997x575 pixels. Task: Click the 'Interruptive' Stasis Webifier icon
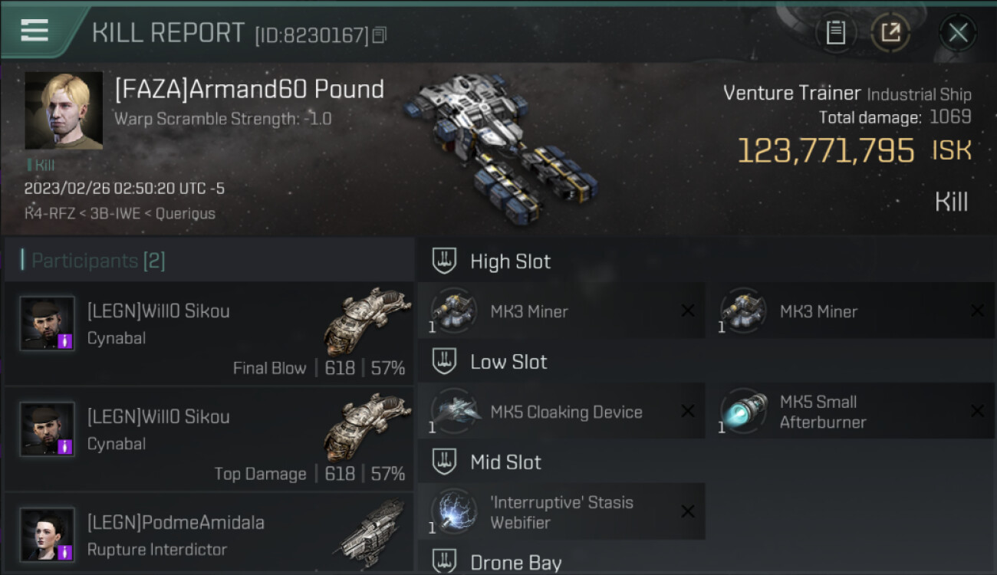pyautogui.click(x=453, y=512)
